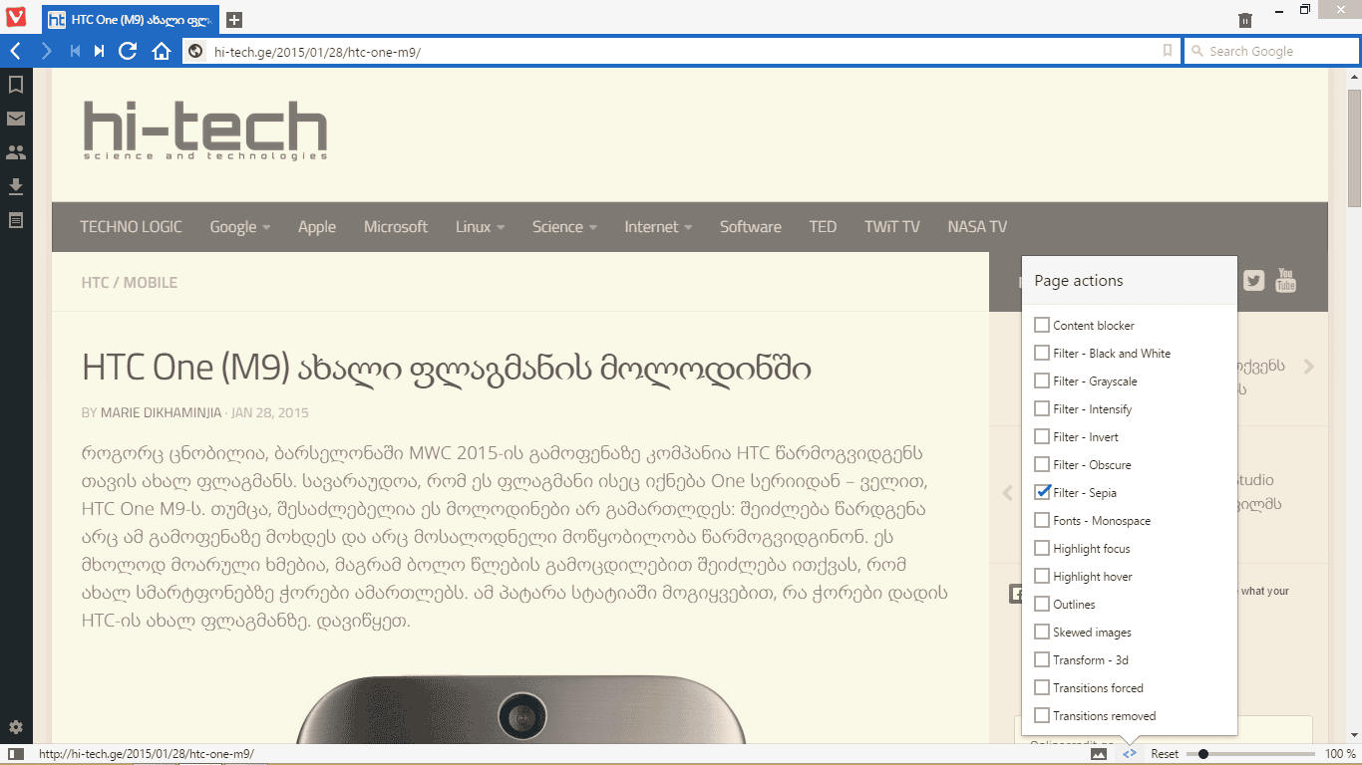Open the Notes panel
This screenshot has width=1362, height=765.
(16, 220)
